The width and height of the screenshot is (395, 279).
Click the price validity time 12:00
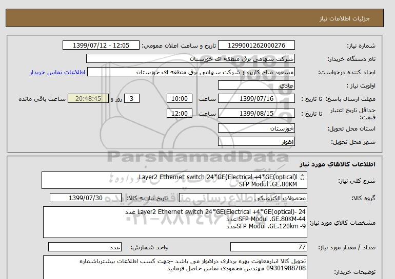180,113
